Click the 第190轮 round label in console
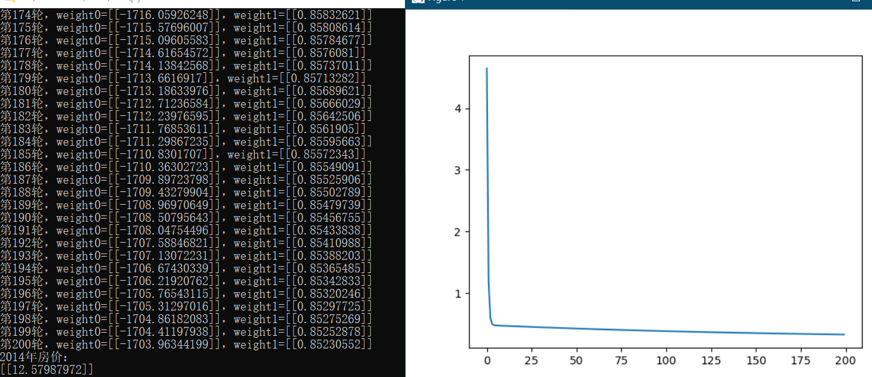Screen dimensions: 872x377 22,218
